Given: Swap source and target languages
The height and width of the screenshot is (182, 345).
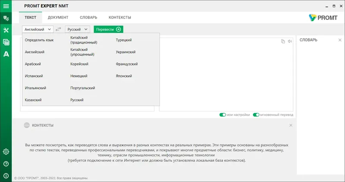Looking at the screenshot, I should (59, 29).
